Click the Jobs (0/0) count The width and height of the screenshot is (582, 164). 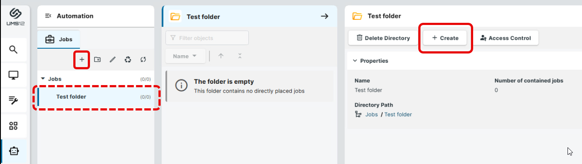(145, 79)
